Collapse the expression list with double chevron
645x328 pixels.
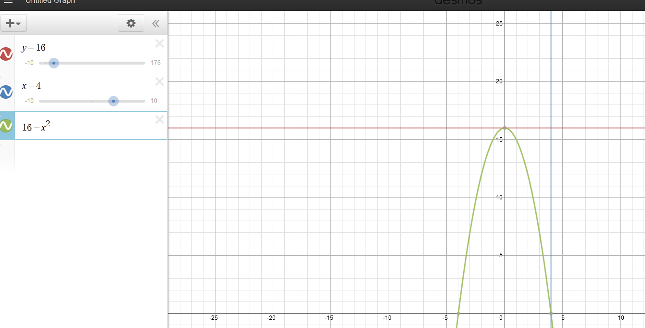tap(155, 23)
